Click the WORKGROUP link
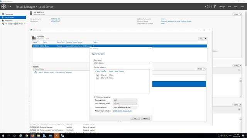This screenshot has height=138, width=247. pos(55,21)
